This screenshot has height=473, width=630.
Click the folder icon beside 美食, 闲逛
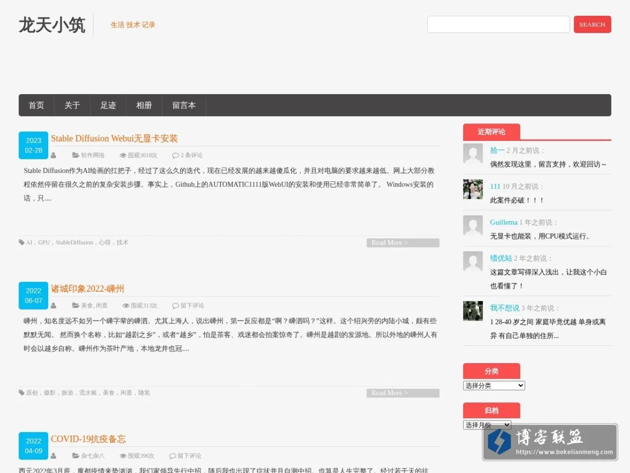coord(76,306)
